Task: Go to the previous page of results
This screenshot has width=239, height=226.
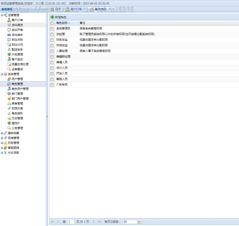Action: 58,221
